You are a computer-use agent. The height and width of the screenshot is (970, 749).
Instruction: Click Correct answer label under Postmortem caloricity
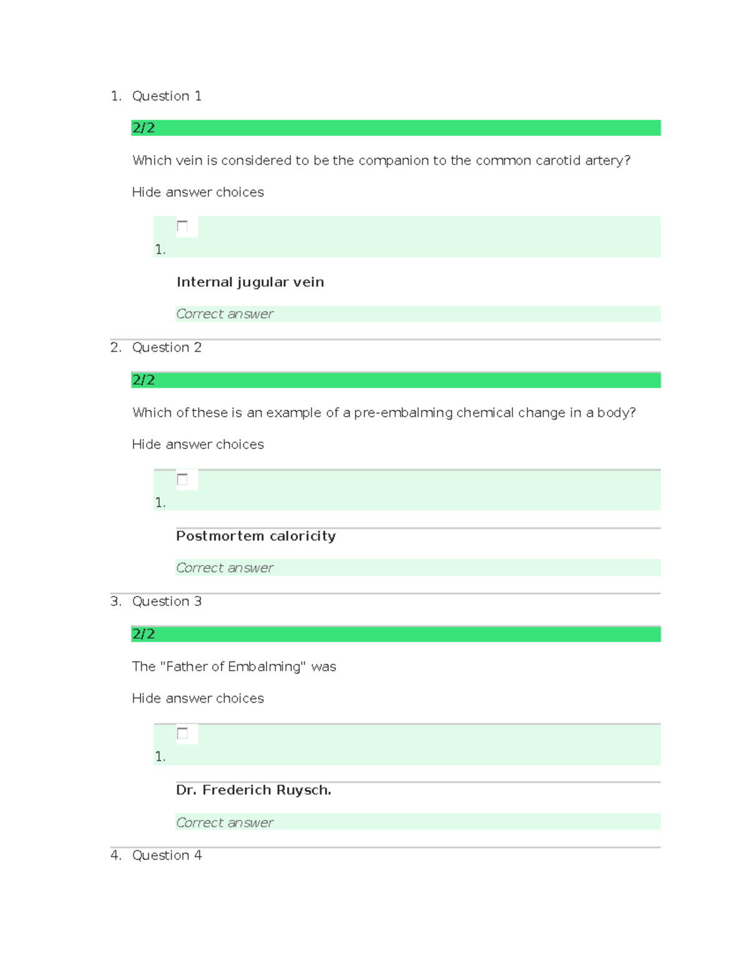pos(225,568)
